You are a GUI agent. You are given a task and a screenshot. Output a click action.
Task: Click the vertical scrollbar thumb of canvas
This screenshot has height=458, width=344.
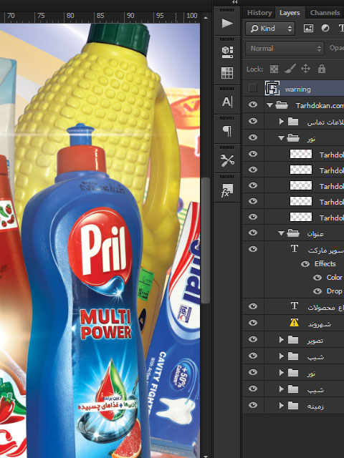tap(206, 240)
